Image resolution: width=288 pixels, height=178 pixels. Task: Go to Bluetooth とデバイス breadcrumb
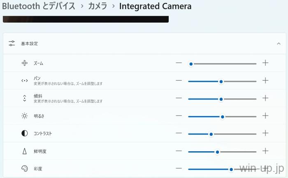click(39, 7)
